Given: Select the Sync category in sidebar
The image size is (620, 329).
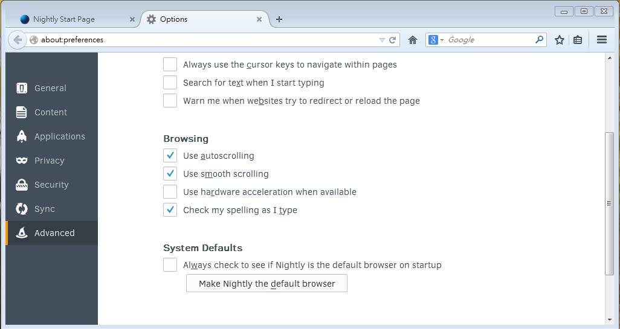Looking at the screenshot, I should 44,209.
